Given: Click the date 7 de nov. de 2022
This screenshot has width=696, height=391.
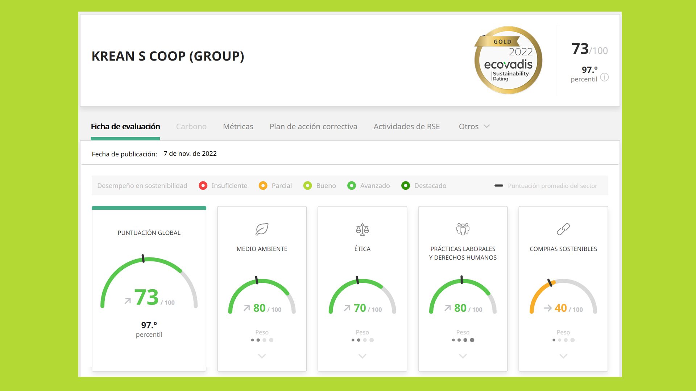Looking at the screenshot, I should 190,154.
